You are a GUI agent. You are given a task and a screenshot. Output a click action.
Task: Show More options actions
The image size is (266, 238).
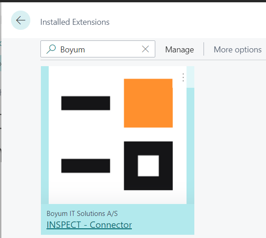click(x=238, y=50)
